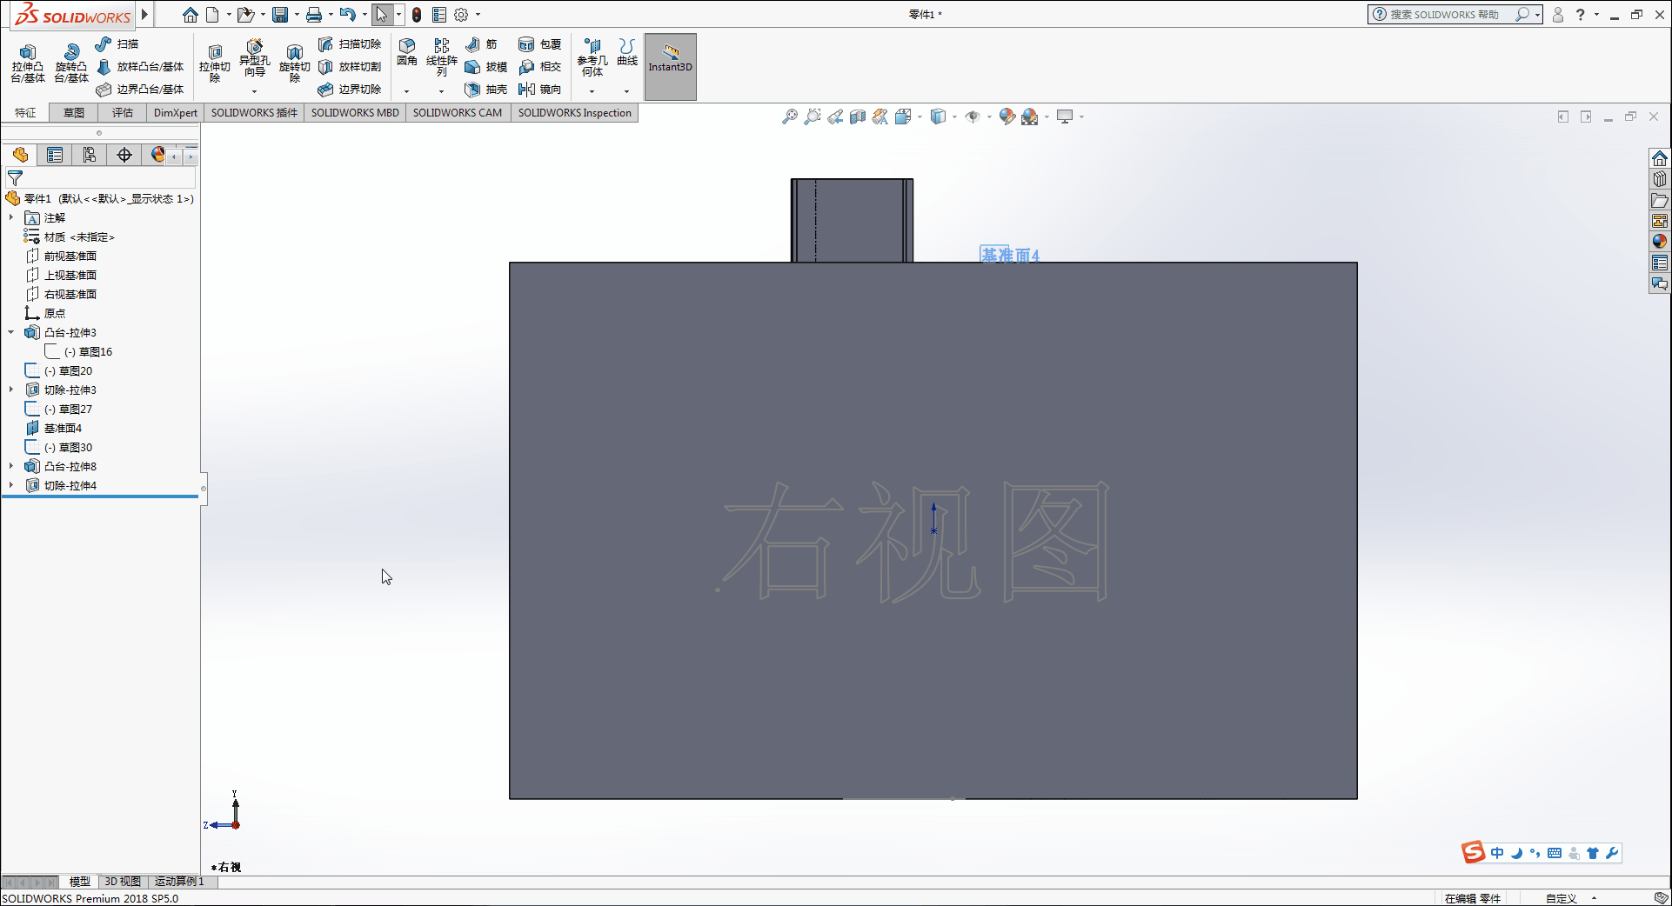Open the Curves tool (曲线)
The height and width of the screenshot is (906, 1672).
point(627,52)
